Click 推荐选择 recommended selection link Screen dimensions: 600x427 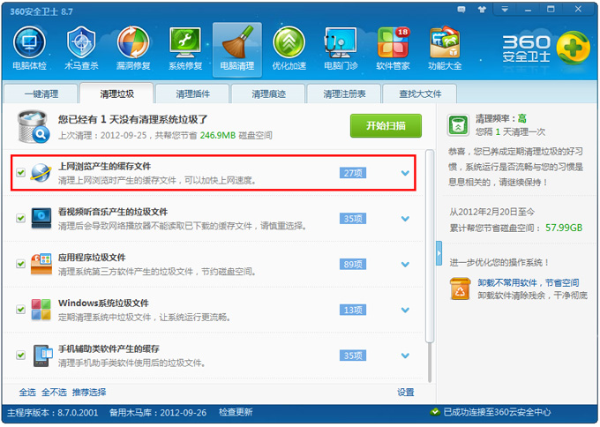click(x=89, y=393)
